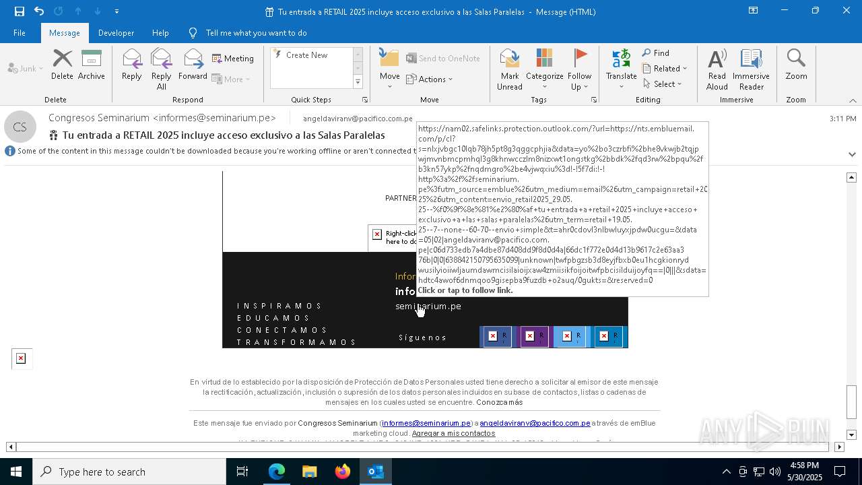Open the Select dropdown
The width and height of the screenshot is (862, 485).
pos(663,84)
